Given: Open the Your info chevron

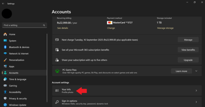Looking at the screenshot, I should pyautogui.click(x=196, y=91).
